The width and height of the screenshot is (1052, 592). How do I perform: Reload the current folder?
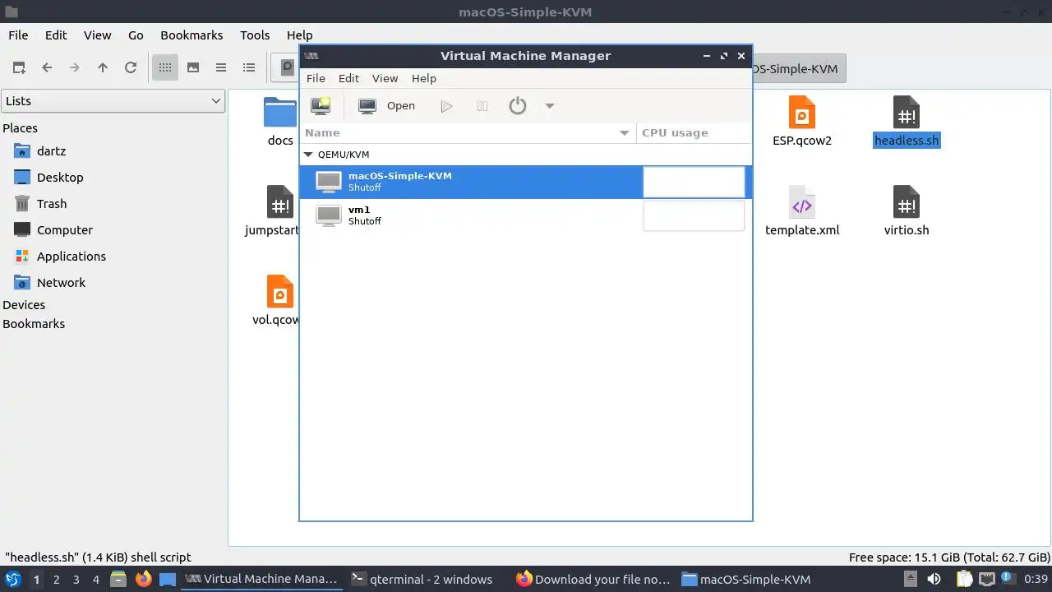point(131,67)
